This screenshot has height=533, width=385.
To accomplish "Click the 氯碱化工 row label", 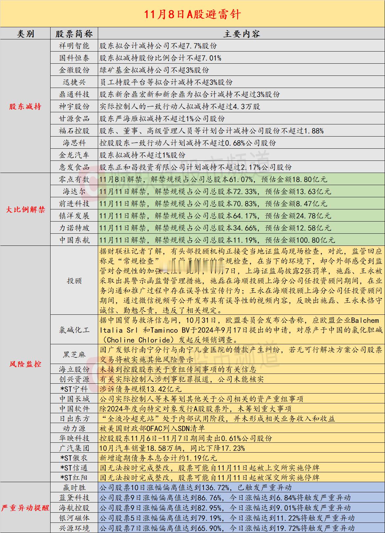I will tap(74, 330).
